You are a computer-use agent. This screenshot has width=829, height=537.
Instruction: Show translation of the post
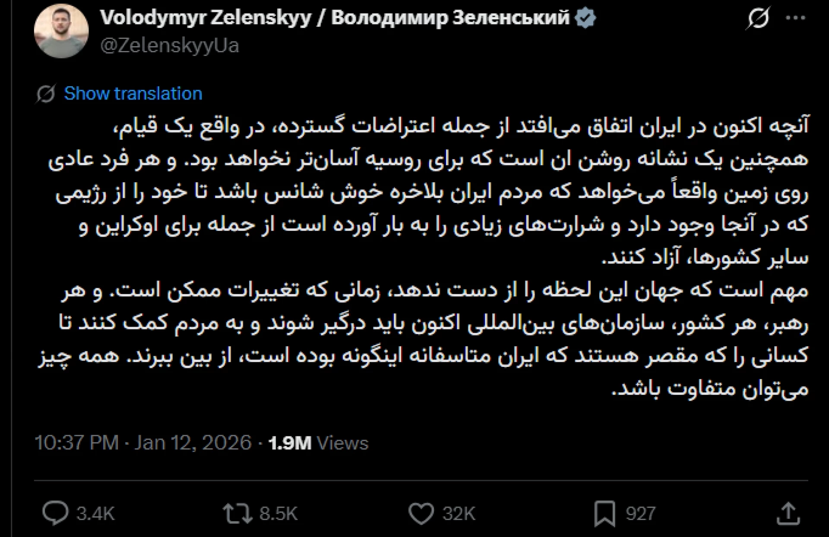point(133,94)
